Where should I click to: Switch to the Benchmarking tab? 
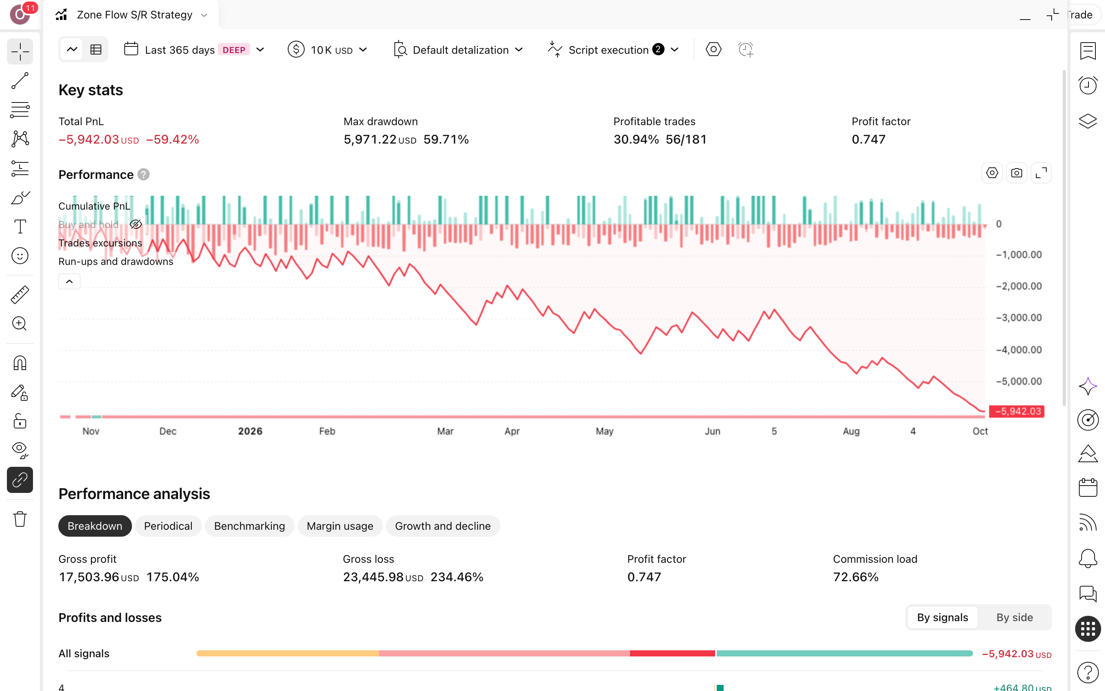tap(249, 526)
